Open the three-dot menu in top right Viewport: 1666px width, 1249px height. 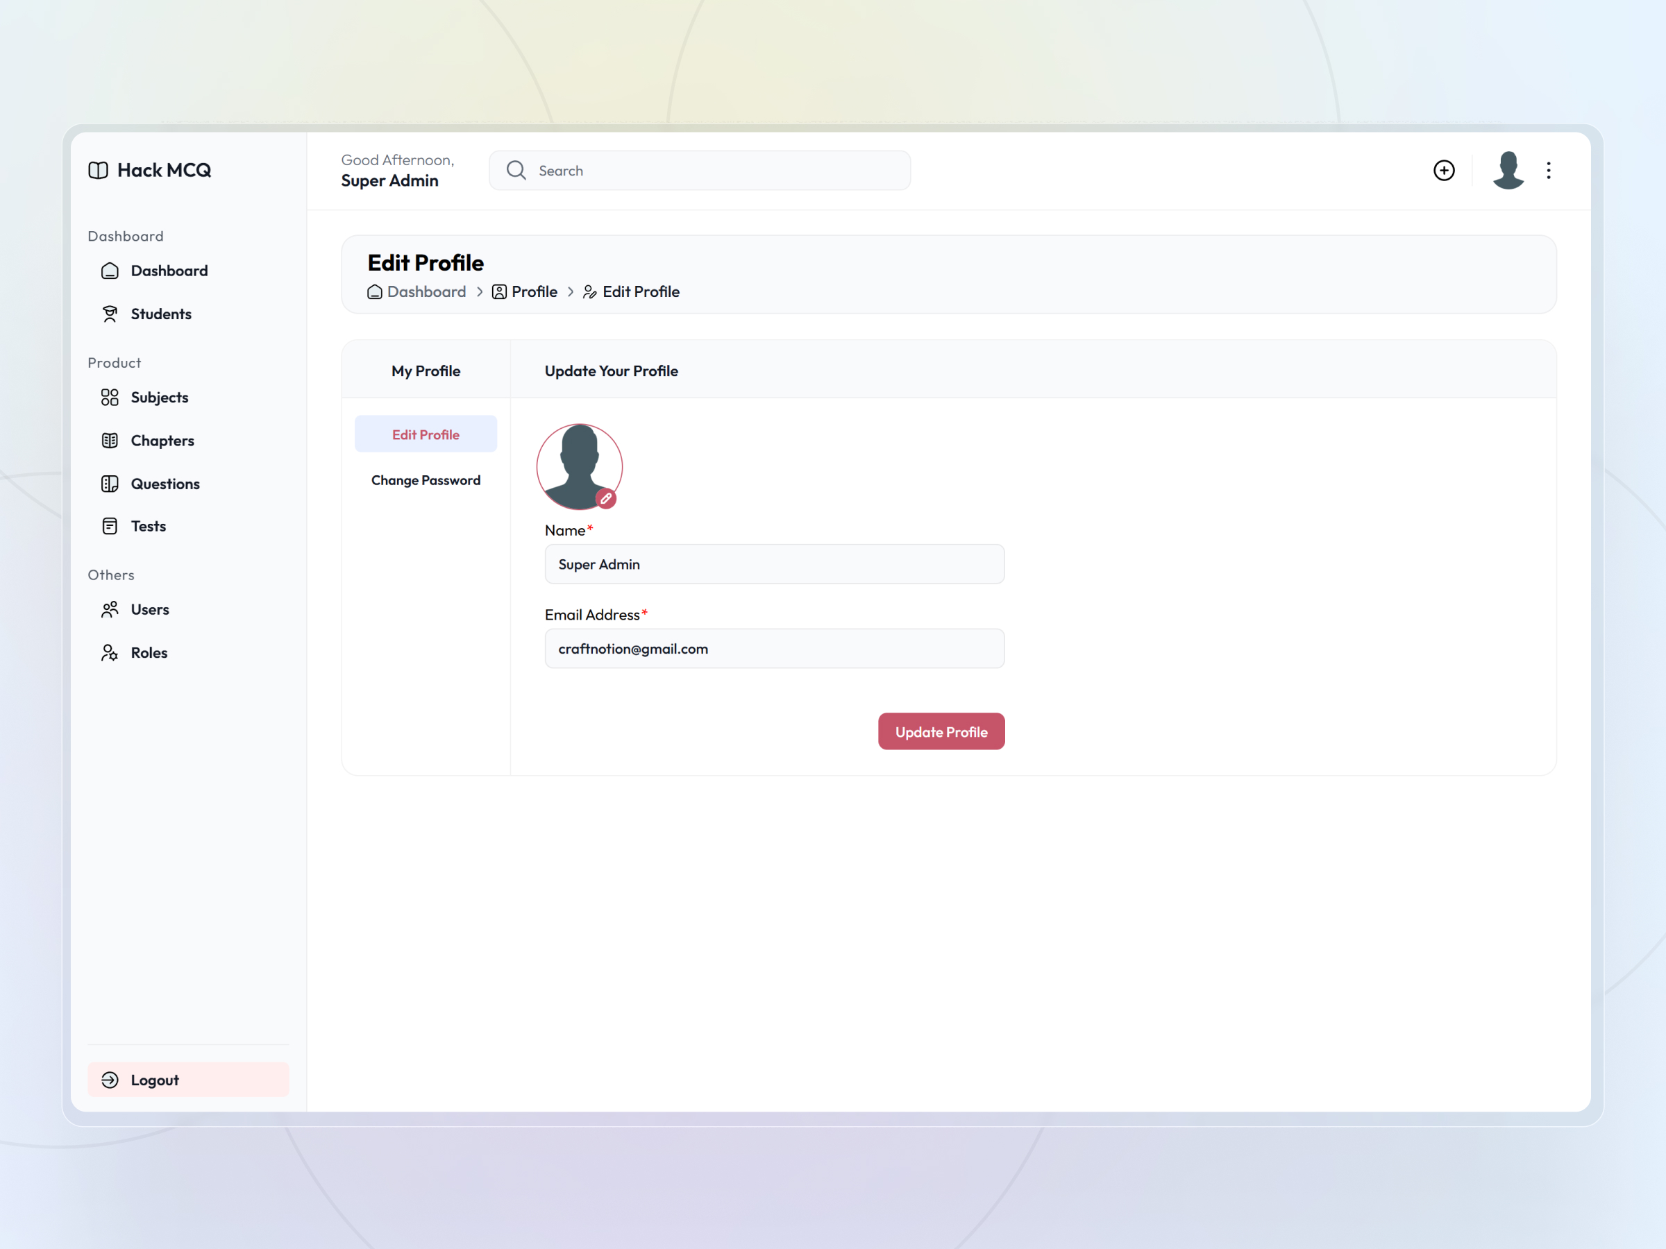pyautogui.click(x=1549, y=170)
